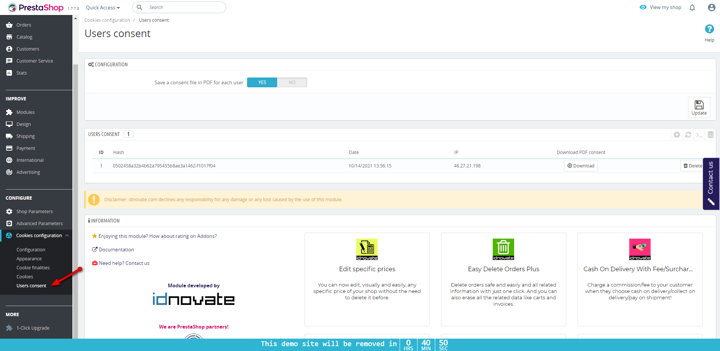
Task: Click the Orders basket icon
Action: (9, 25)
